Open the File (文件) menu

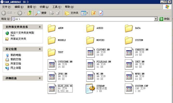tap(6, 7)
